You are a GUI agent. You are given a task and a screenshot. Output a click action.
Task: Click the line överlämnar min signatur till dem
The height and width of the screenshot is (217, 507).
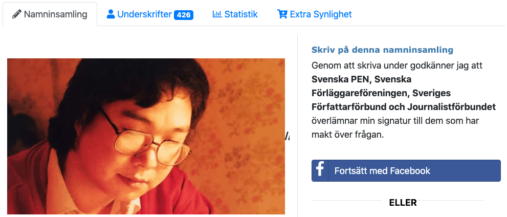coord(395,121)
